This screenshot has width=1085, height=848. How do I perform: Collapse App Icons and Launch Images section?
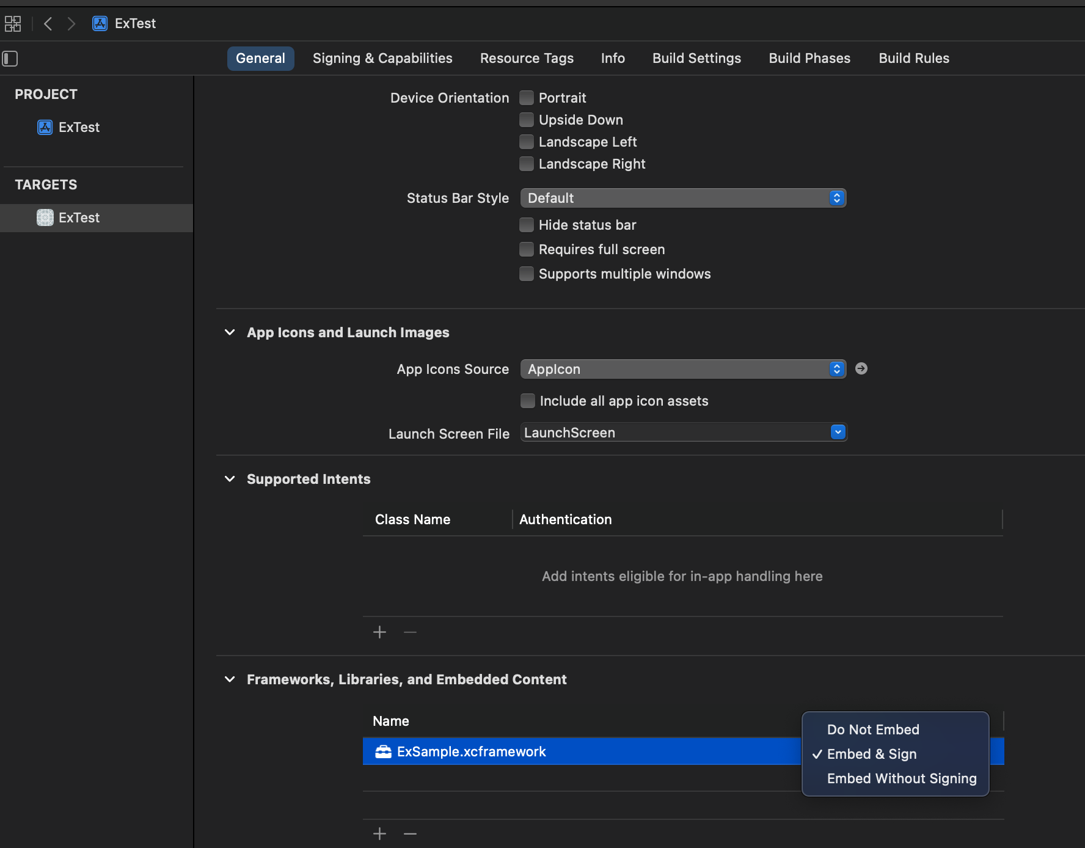pyautogui.click(x=230, y=332)
